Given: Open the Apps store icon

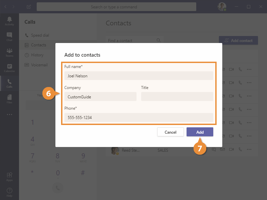Looking at the screenshot, I should click(x=9, y=176).
